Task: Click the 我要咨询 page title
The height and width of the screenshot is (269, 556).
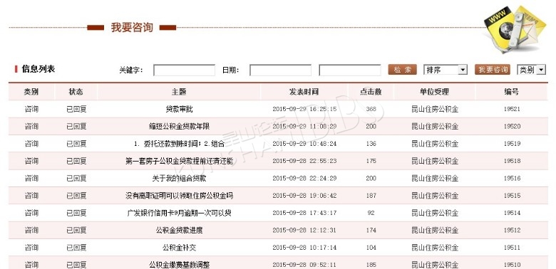Action: pyautogui.click(x=132, y=27)
